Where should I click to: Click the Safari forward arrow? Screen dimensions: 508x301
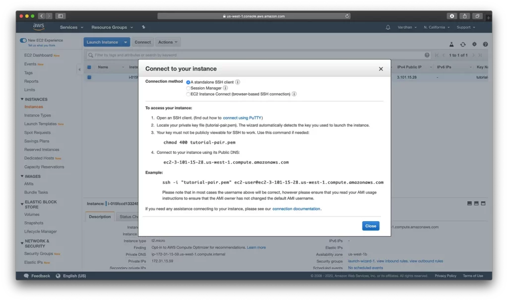click(x=49, y=16)
